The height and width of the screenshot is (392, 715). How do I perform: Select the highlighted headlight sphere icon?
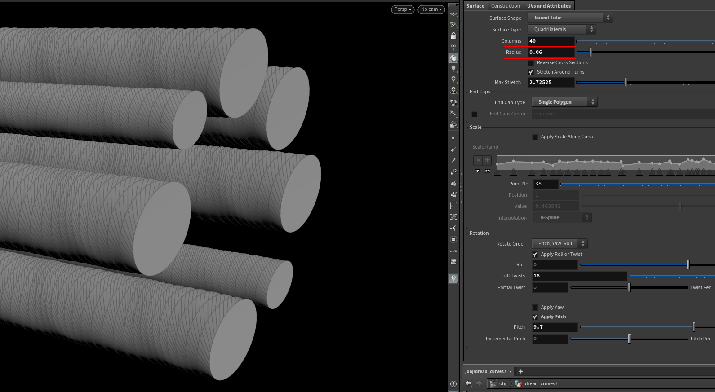pos(453,58)
